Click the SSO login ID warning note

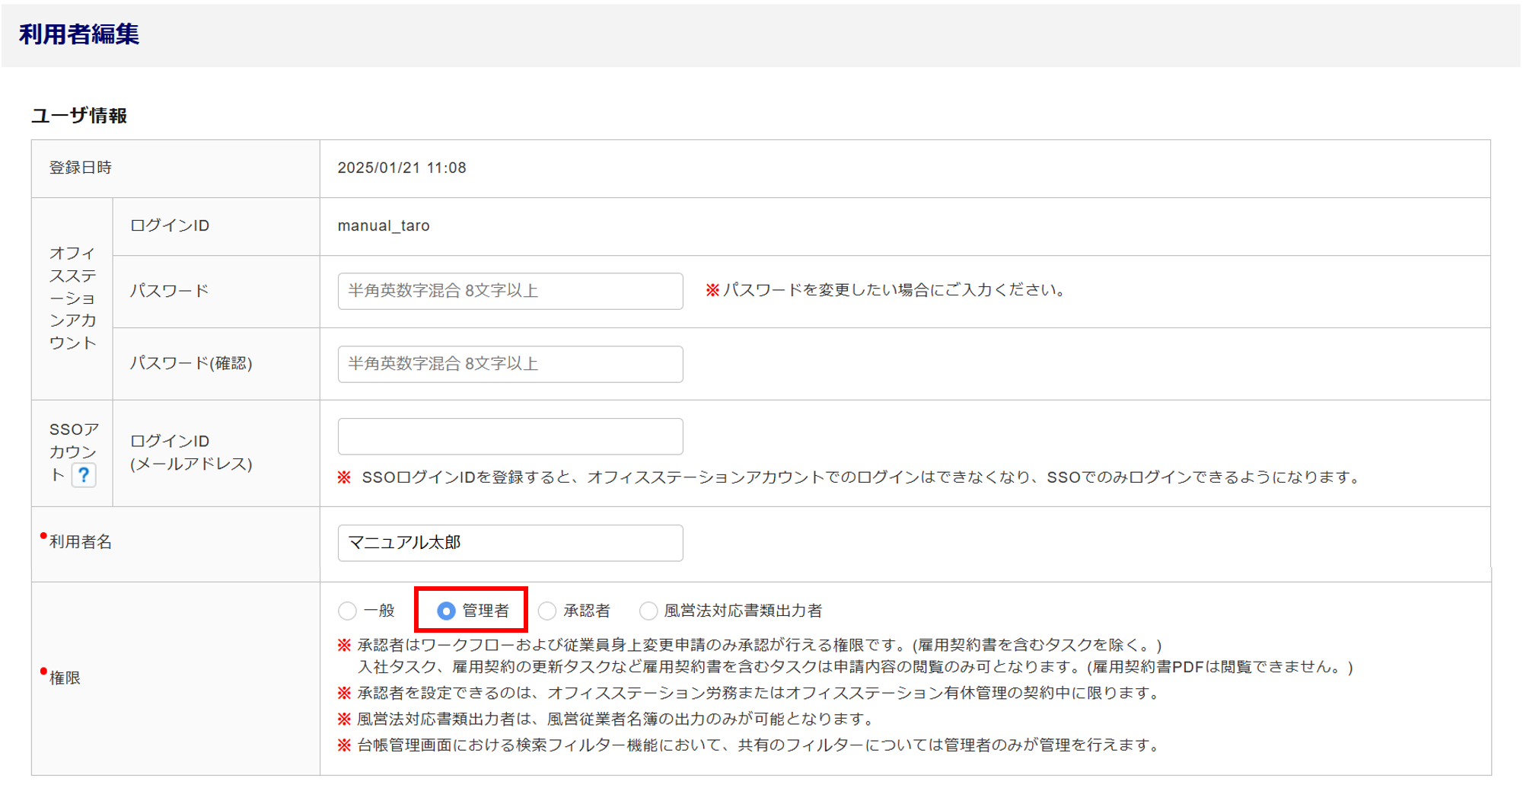point(849,477)
